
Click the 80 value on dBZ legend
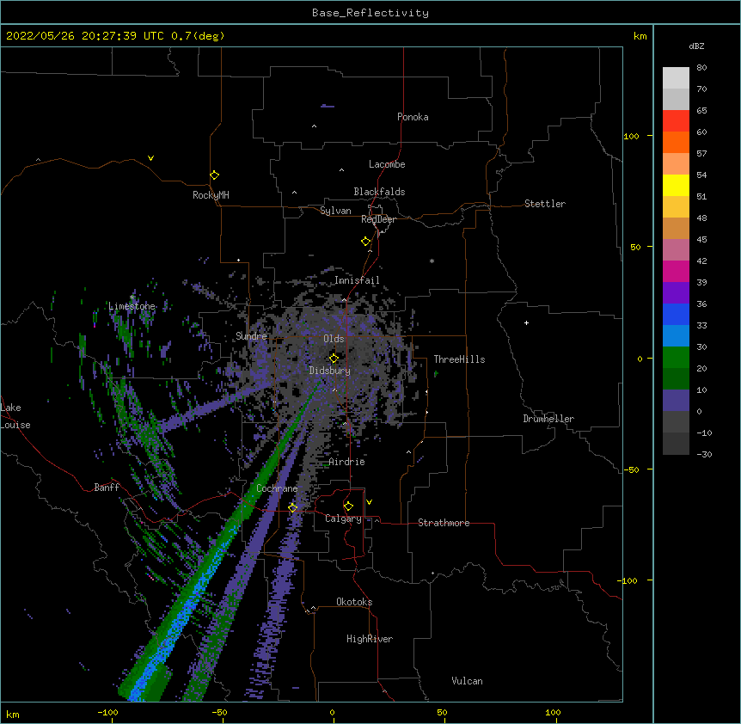(x=701, y=68)
